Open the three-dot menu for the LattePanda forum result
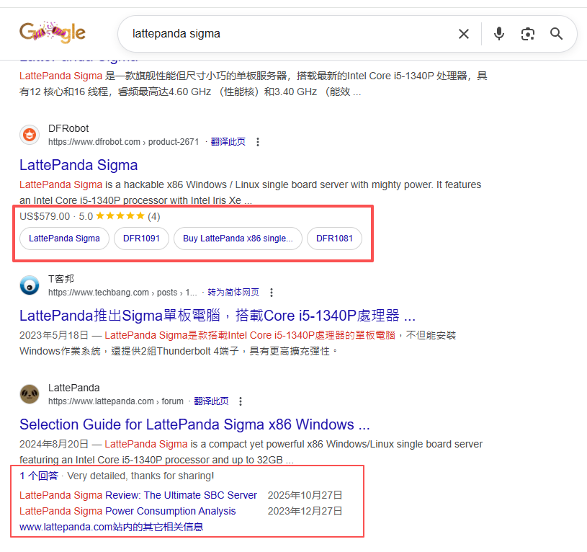This screenshot has height=552, width=587. 240,401
